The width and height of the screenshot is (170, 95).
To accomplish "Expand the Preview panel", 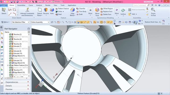I will click(17, 89).
